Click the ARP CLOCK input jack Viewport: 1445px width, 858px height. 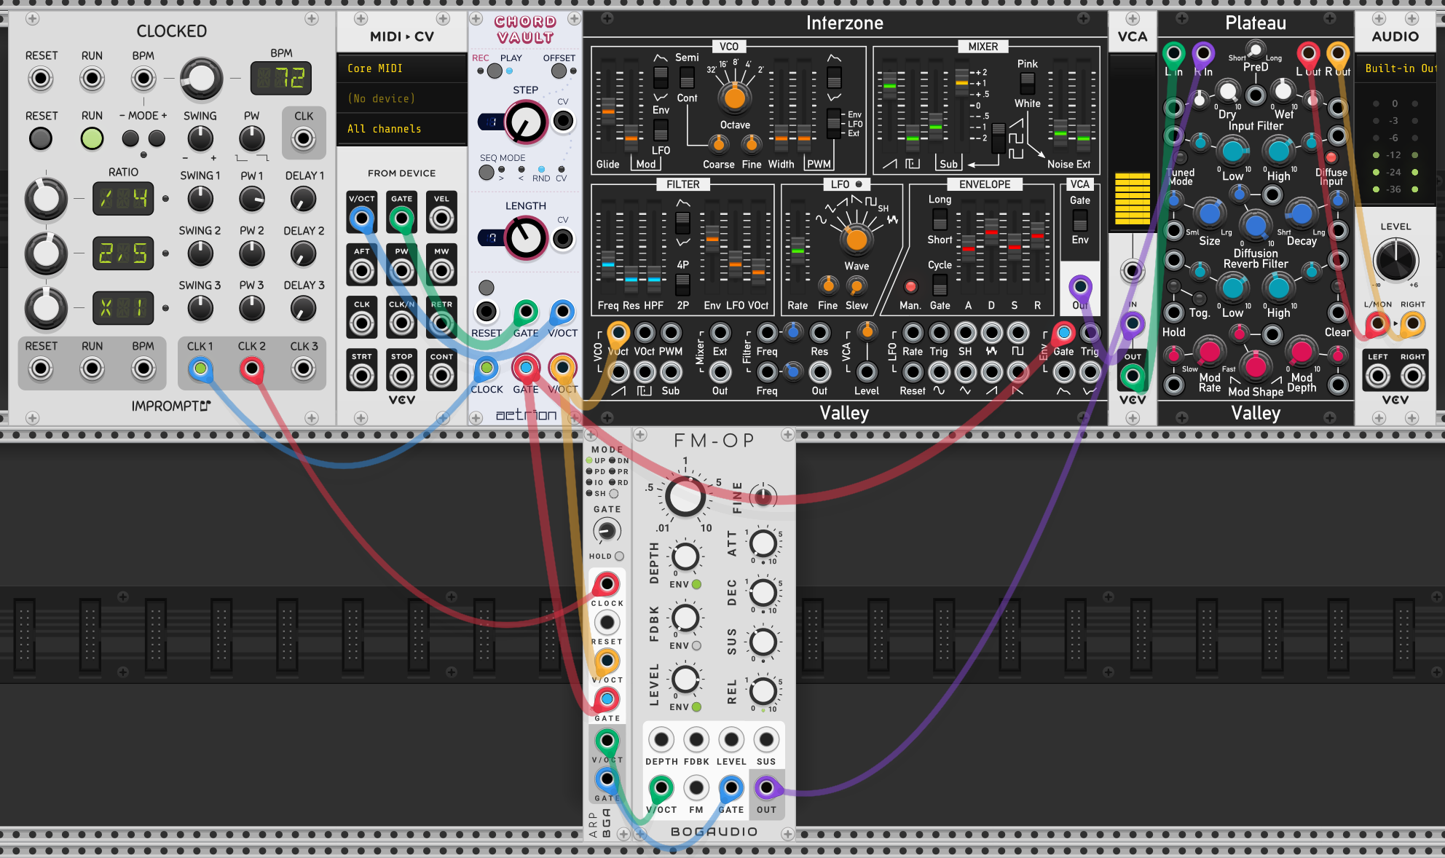click(607, 584)
